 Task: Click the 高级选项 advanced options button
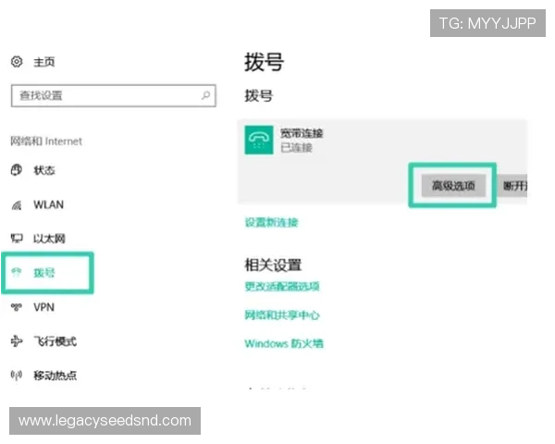(x=453, y=186)
